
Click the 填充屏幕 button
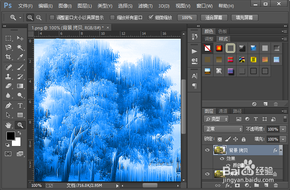click(244, 18)
